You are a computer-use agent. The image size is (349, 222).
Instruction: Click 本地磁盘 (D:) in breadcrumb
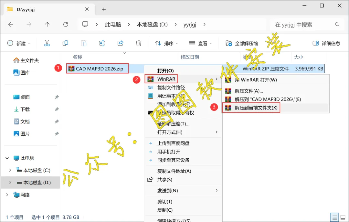tap(152, 24)
